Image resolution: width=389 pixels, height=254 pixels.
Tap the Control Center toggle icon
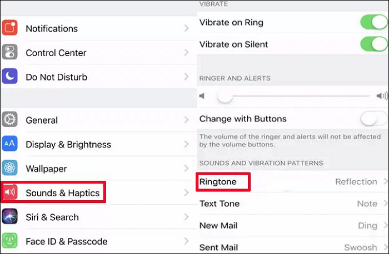tap(9, 53)
